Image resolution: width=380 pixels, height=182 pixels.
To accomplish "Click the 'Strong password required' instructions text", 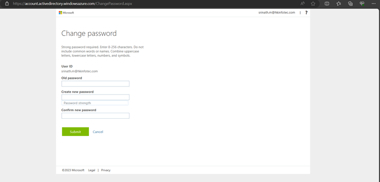I will pos(103,51).
